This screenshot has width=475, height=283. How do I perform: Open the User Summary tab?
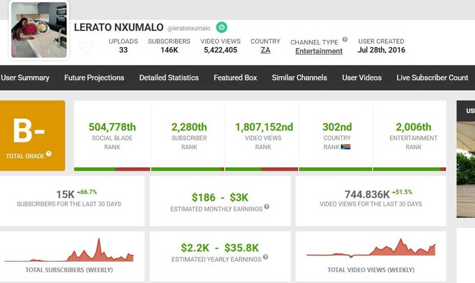point(25,78)
